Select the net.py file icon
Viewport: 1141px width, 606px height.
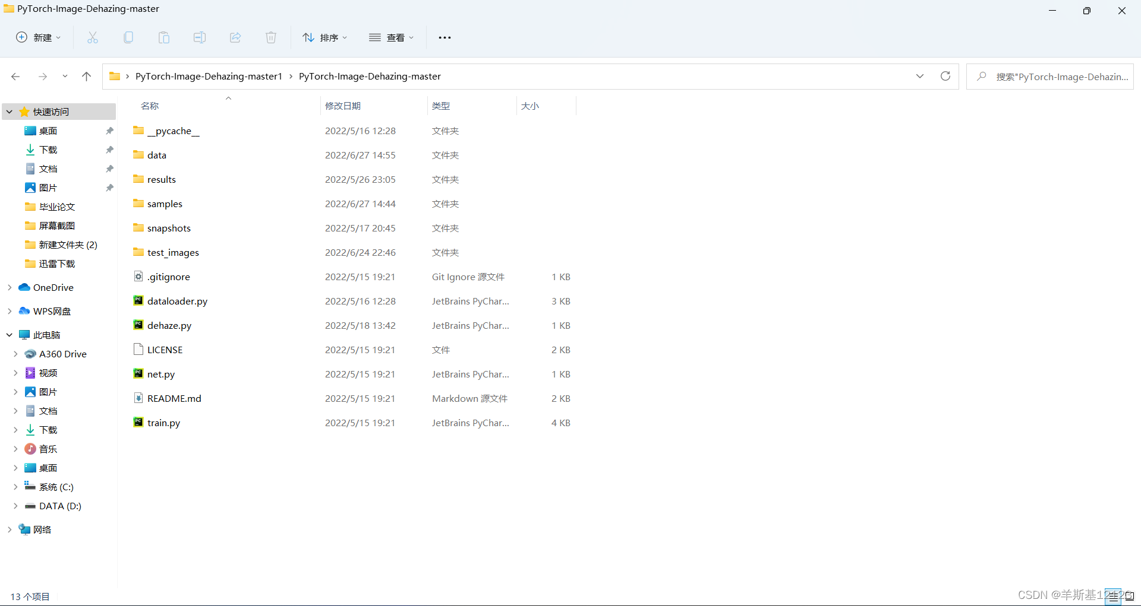pyautogui.click(x=138, y=373)
